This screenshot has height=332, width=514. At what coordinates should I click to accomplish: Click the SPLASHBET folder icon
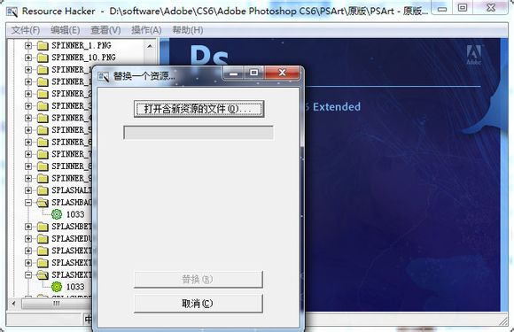pos(43,227)
